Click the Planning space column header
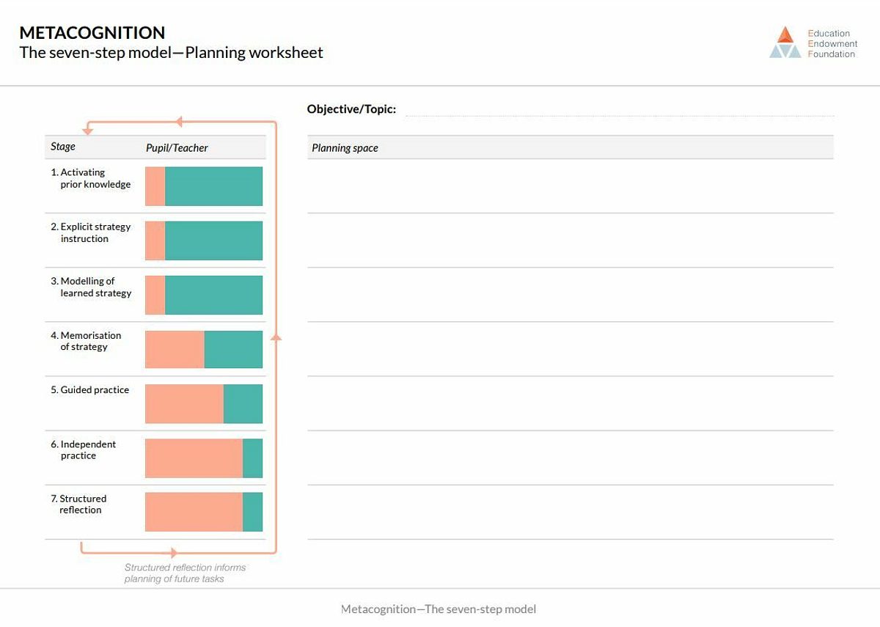The width and height of the screenshot is (880, 627). click(345, 148)
